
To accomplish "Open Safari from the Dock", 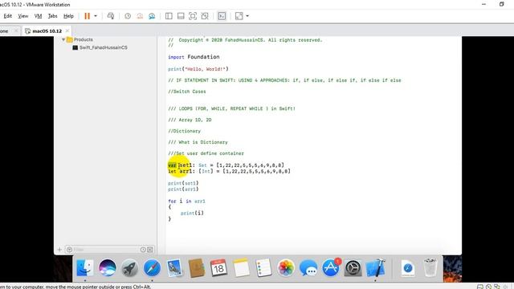I will click(x=152, y=268).
